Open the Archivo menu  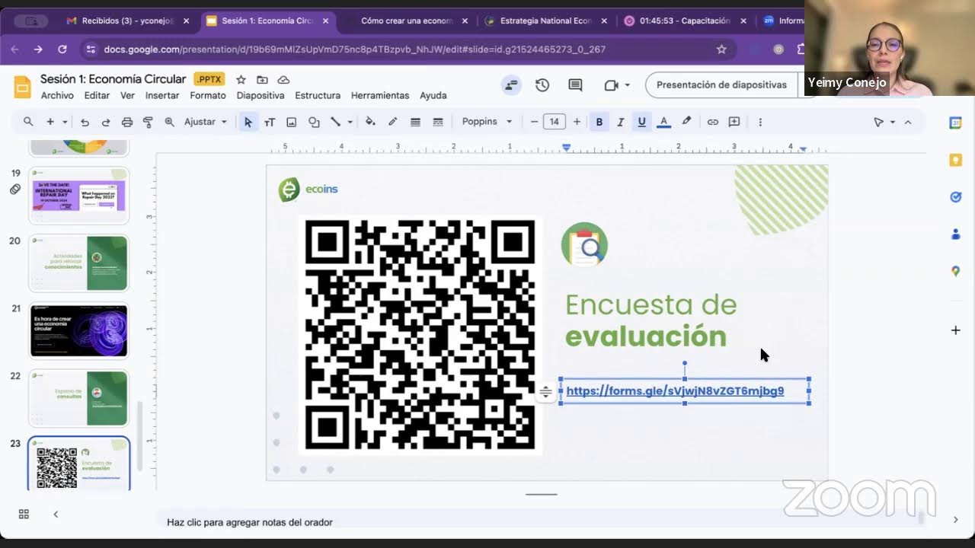click(57, 95)
